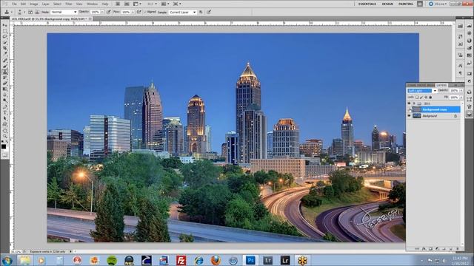
Task: Enable lock all
Action: (x=430, y=98)
